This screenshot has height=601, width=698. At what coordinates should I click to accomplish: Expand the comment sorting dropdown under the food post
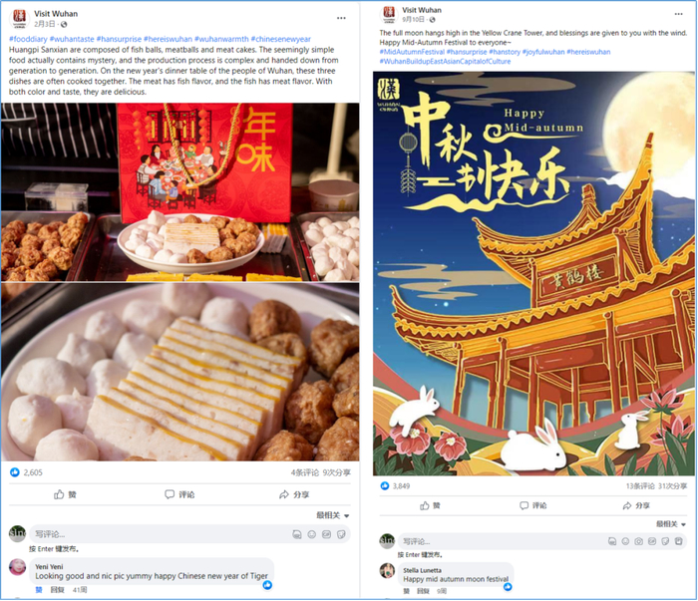coord(333,515)
